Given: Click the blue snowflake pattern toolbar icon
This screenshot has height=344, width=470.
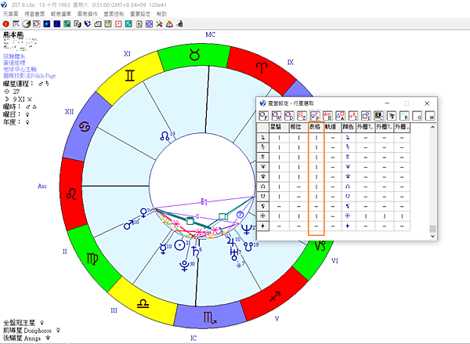Looking at the screenshot, I should click(x=150, y=24).
